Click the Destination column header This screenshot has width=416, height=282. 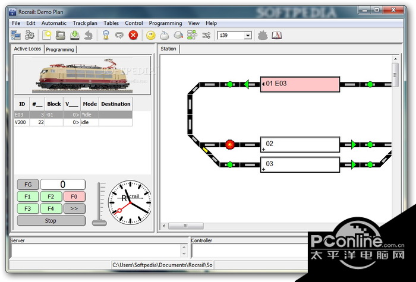[x=115, y=104]
